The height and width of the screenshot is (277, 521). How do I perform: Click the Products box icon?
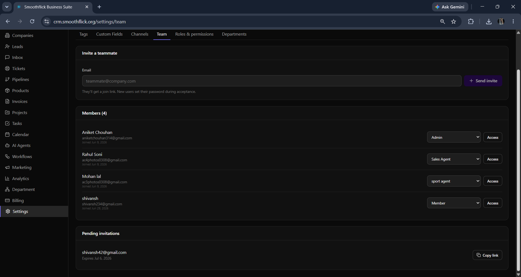coord(7,90)
